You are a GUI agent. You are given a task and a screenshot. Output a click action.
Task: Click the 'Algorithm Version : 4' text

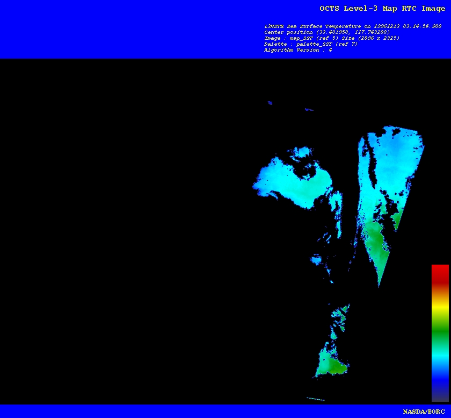[x=297, y=50]
